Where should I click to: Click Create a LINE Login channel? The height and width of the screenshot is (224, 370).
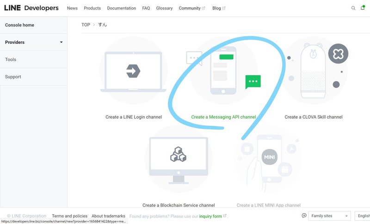[x=134, y=117]
